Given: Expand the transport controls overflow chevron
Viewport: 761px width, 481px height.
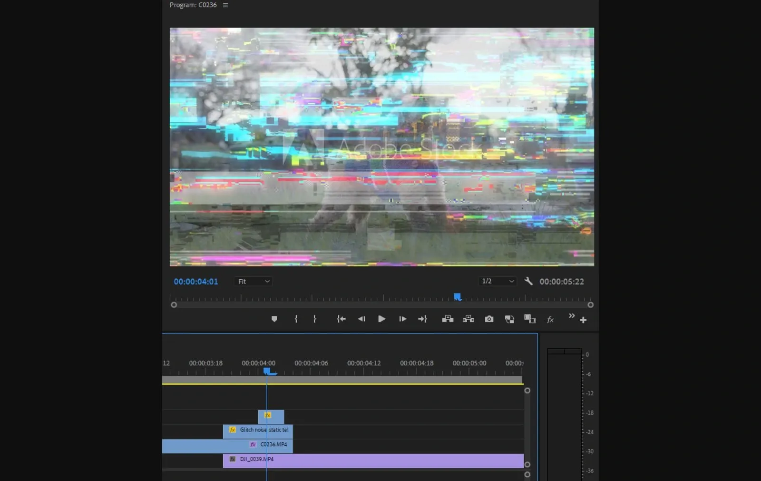Looking at the screenshot, I should point(571,316).
